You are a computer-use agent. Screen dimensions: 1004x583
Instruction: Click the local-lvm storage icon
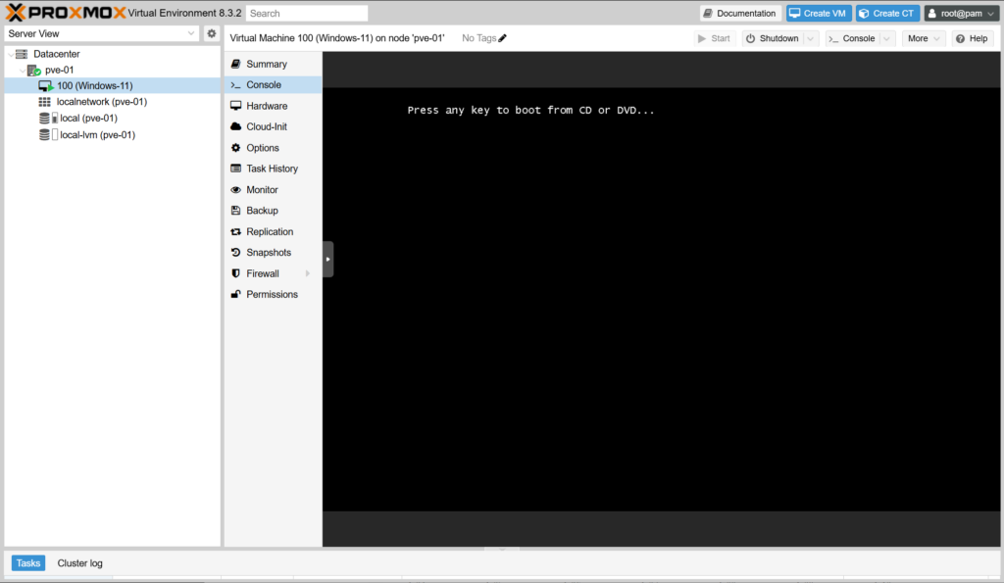pos(44,135)
